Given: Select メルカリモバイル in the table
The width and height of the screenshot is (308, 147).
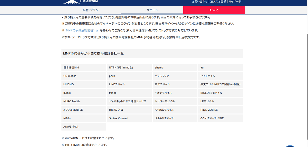Looking at the screenshot, I should click(x=175, y=118).
